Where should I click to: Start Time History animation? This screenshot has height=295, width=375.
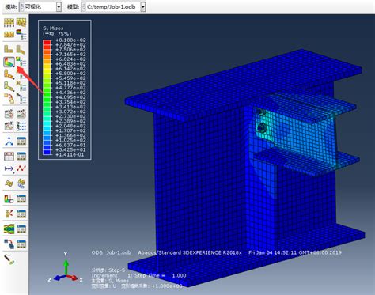[21, 113]
